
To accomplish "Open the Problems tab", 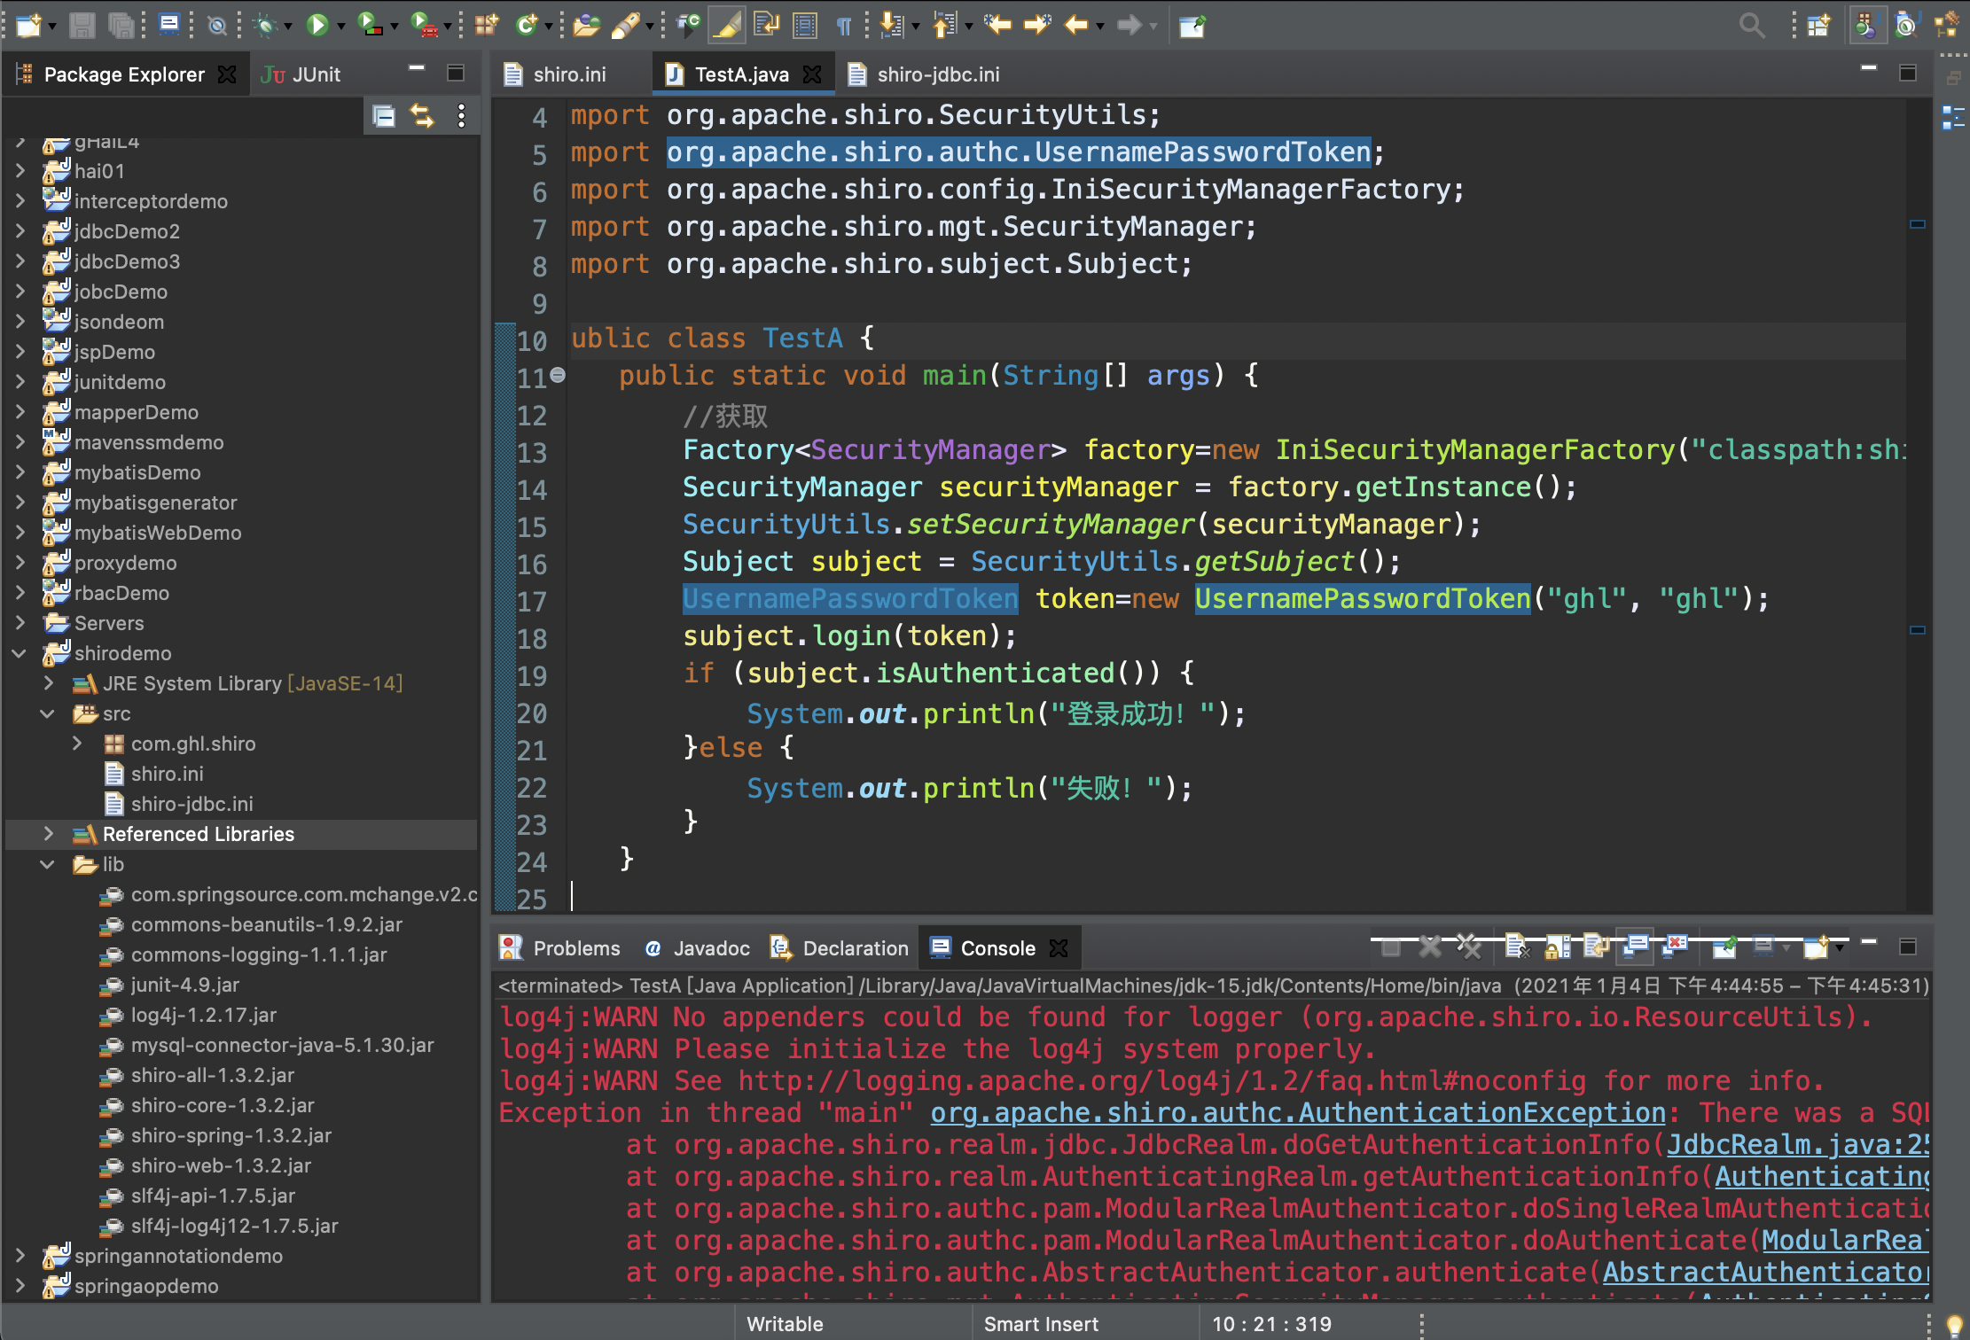I will tap(560, 948).
